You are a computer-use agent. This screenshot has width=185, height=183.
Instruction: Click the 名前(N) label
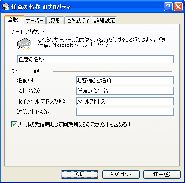(x=27, y=80)
